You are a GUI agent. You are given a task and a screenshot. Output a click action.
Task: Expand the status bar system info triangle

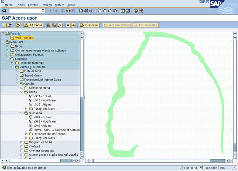(x=180, y=168)
